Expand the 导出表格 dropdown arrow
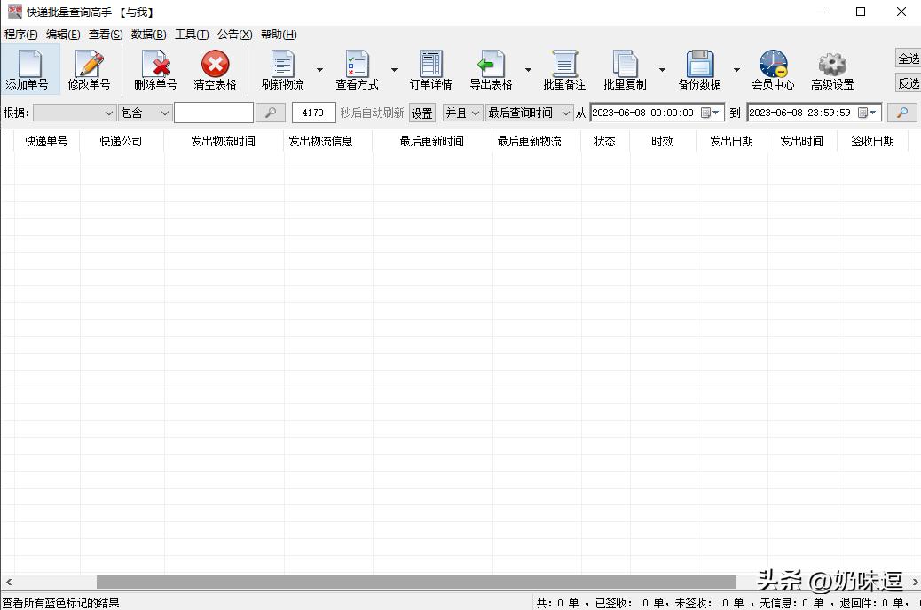Screen dimensions: 921x610 tap(528, 70)
